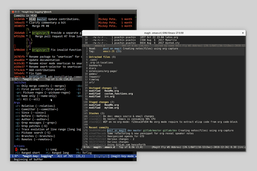257x171 pixels.
Task: Open commit 573c4cb Add contributions
Action: (x=35, y=70)
